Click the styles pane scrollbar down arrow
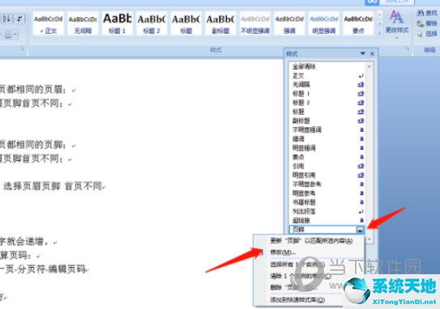Viewport: 440px width, 309px height. (x=370, y=239)
